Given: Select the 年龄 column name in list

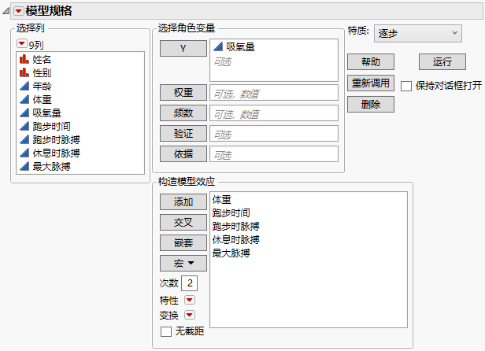Looking at the screenshot, I should click(x=42, y=86).
